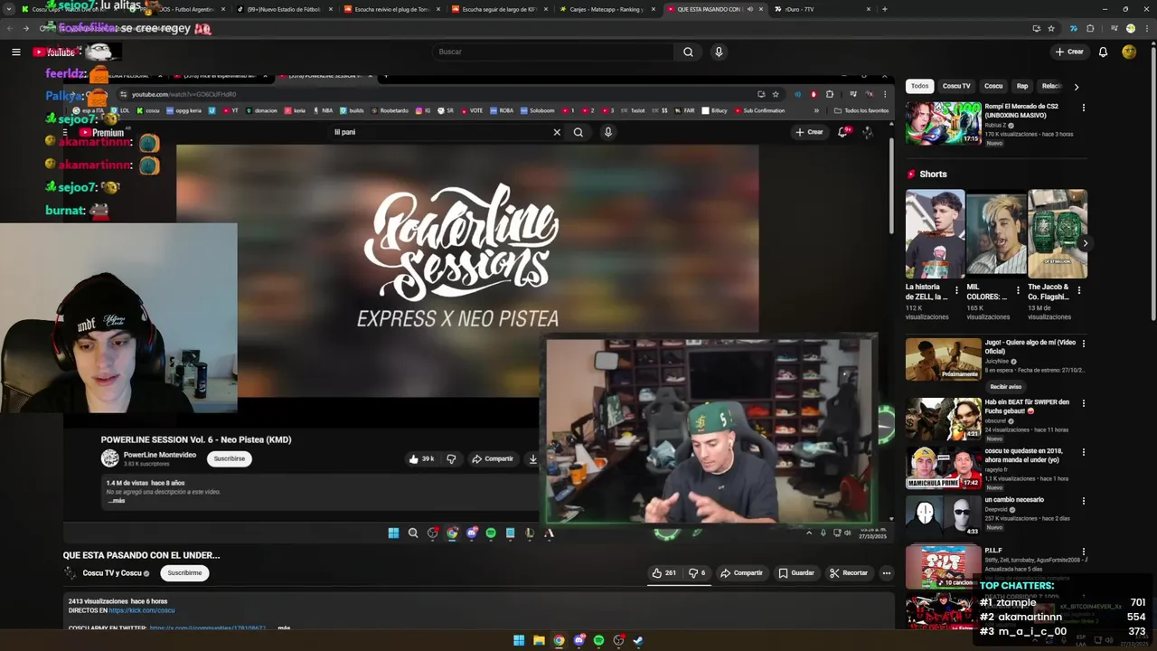Screen dimensions: 1157x651
Task: Open the MIL COLORES short
Action: pos(995,233)
